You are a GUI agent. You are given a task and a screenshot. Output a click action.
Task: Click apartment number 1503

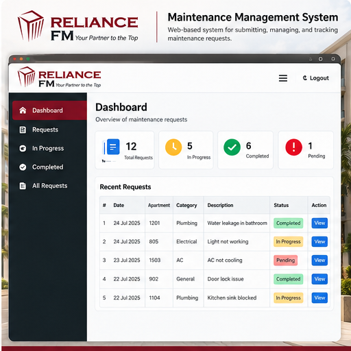click(x=155, y=261)
